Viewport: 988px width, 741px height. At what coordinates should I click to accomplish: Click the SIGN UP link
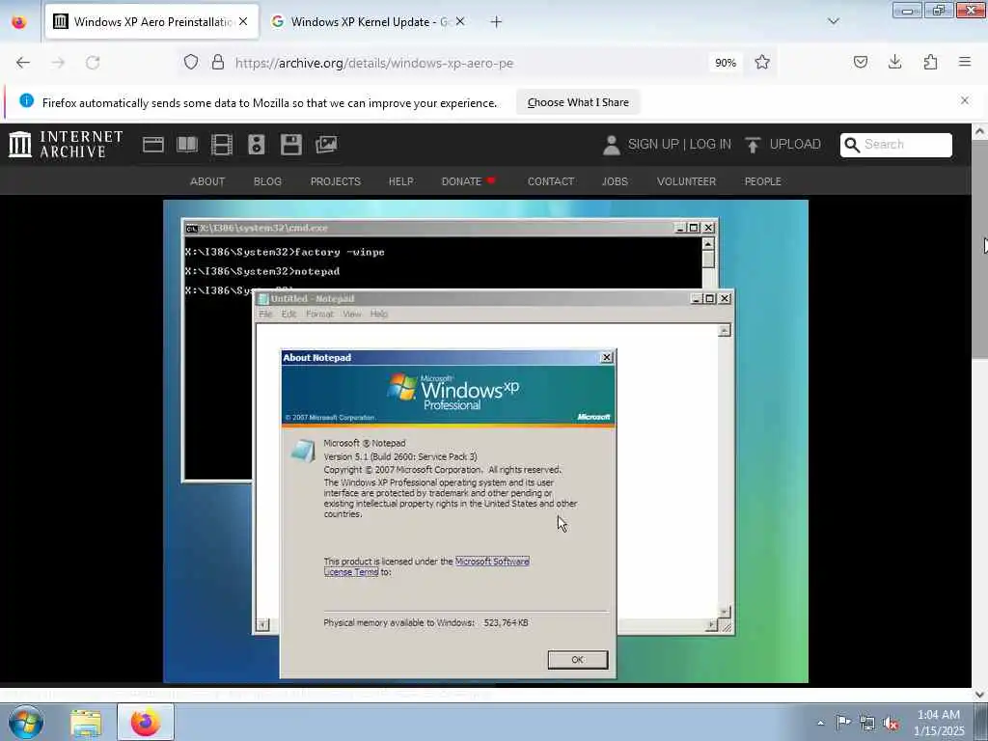click(653, 145)
